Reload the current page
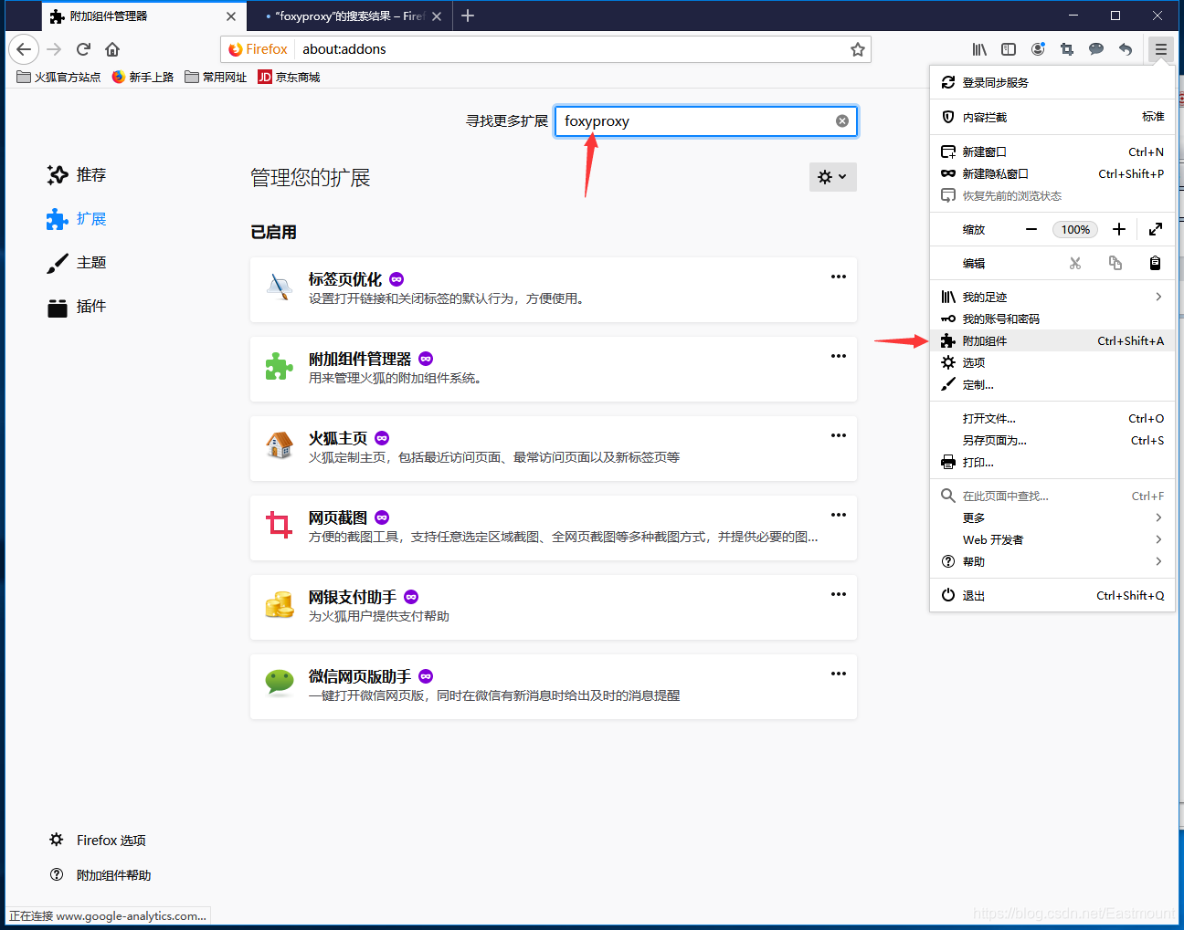Viewport: 1184px width, 930px height. tap(83, 49)
